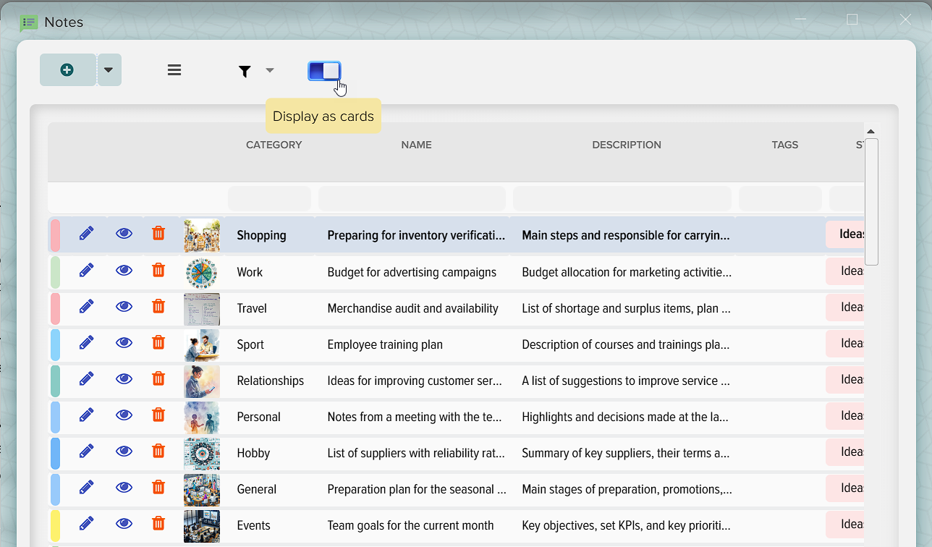
Task: Click the yellow color marker of Events row
Action: (x=55, y=525)
